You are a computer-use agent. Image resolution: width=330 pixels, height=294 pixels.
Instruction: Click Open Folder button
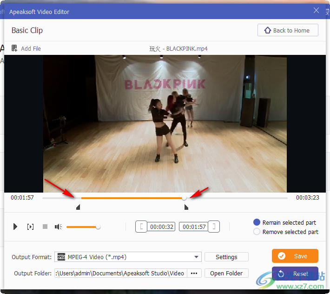point(226,274)
